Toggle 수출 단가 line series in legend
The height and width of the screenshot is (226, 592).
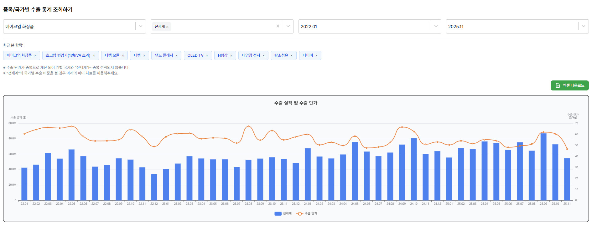[x=307, y=213]
